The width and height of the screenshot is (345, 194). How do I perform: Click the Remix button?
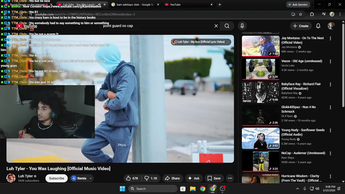79,178
